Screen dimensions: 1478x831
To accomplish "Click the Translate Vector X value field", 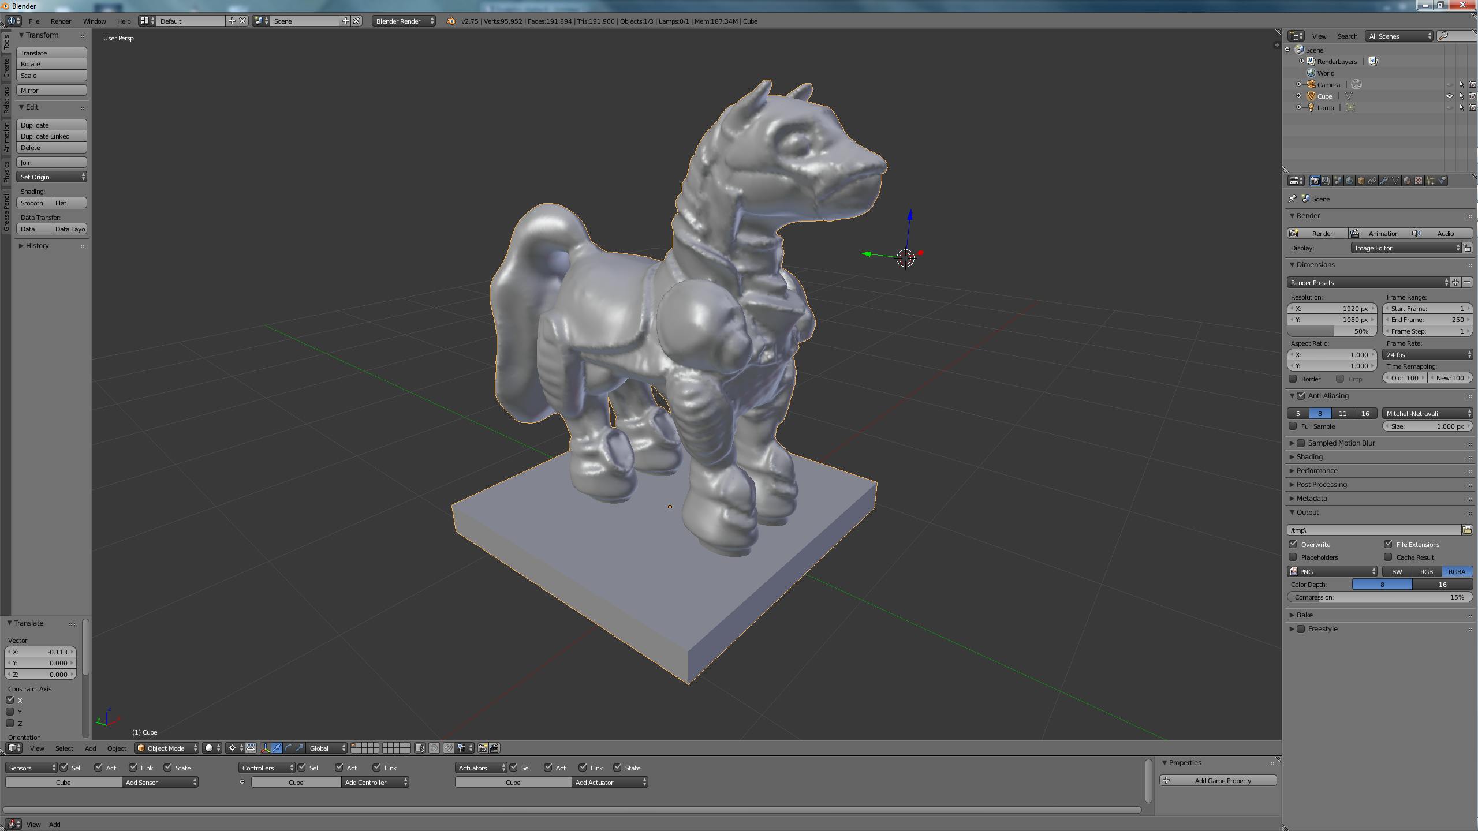I will (40, 652).
